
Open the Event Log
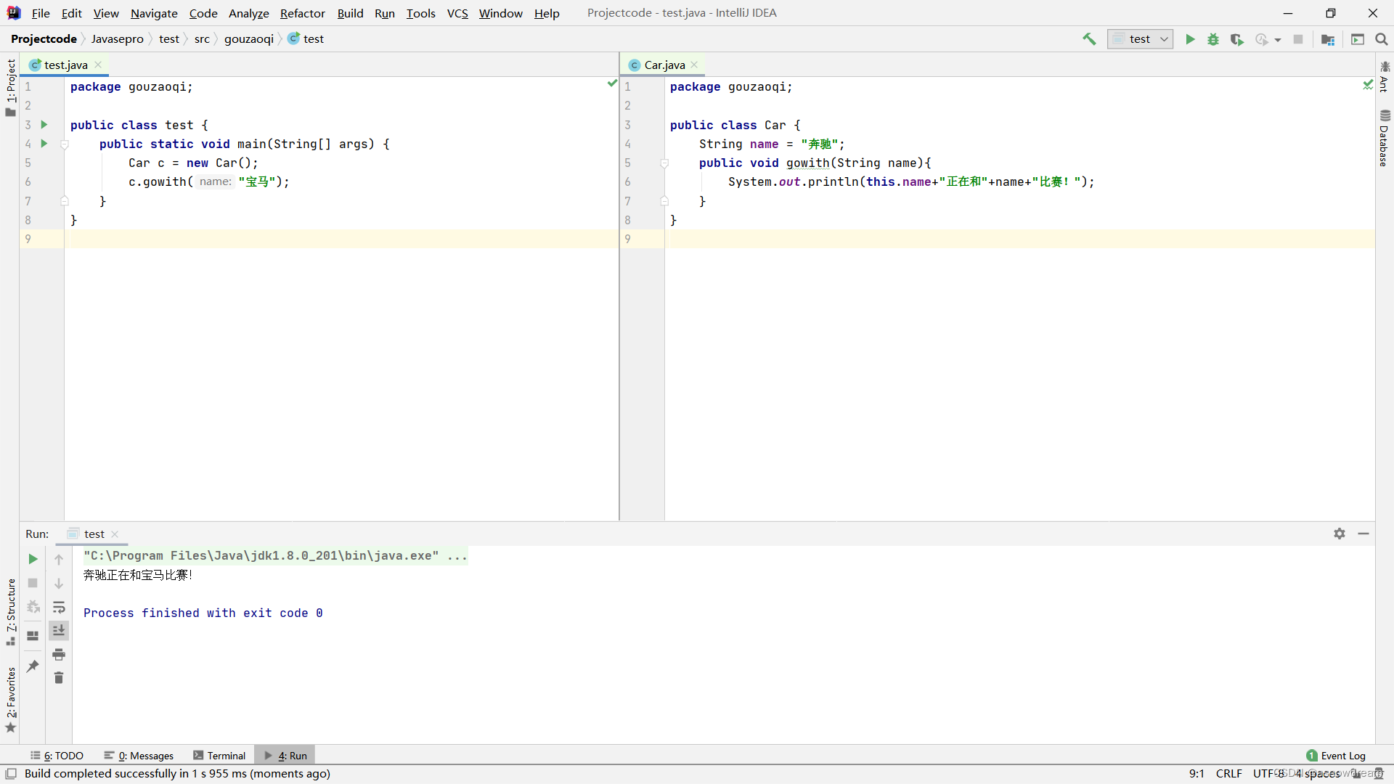[1336, 756]
